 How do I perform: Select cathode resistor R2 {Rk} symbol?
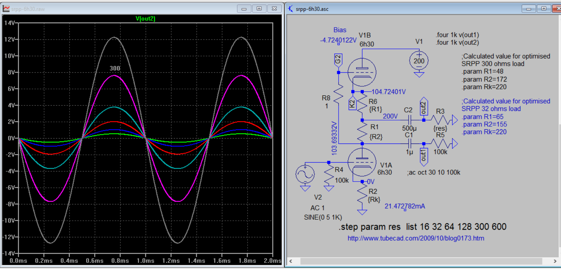[x=362, y=193]
